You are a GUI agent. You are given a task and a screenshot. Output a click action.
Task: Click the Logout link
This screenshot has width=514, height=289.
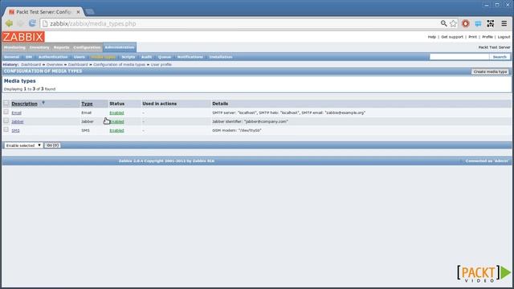tap(504, 37)
